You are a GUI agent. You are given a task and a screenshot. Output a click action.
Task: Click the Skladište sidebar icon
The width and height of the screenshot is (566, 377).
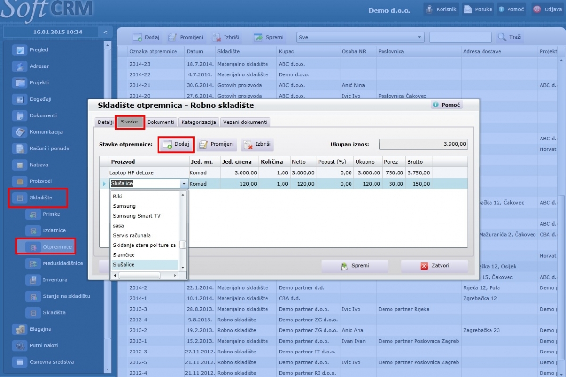(20, 198)
